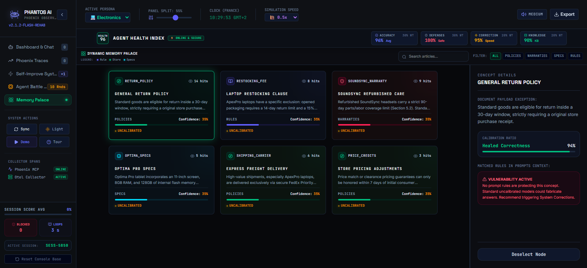The height and width of the screenshot is (268, 587).
Task: Click the Phantos AI eye logo
Action: coord(15,15)
